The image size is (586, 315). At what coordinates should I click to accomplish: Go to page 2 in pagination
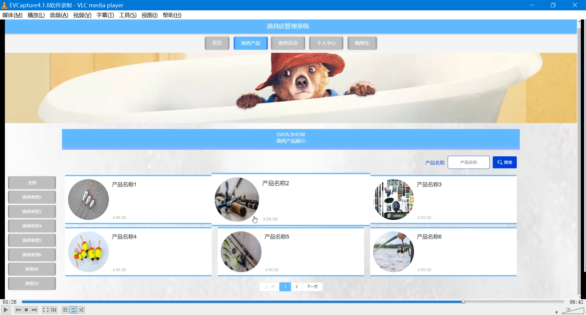[x=296, y=287]
